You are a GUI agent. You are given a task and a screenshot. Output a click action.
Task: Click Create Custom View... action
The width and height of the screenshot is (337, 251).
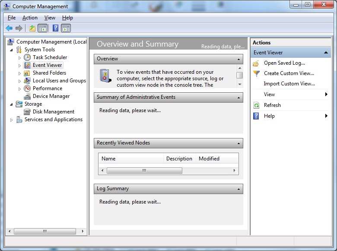[289, 73]
